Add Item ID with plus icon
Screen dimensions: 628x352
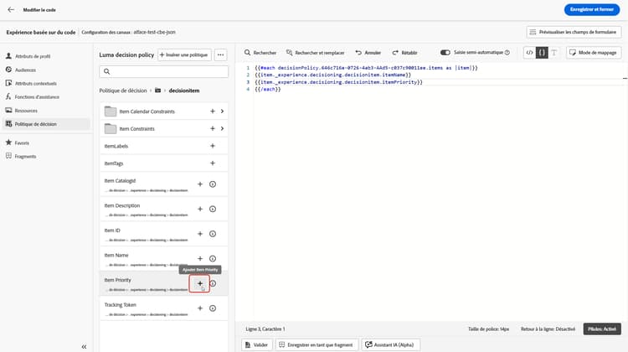(x=200, y=234)
